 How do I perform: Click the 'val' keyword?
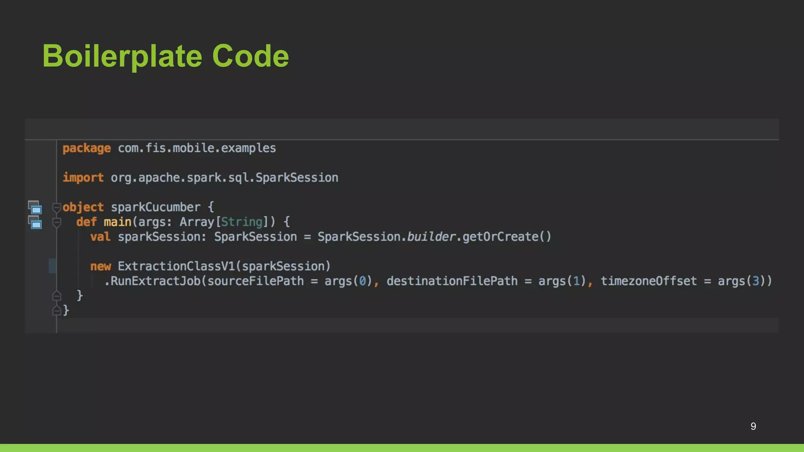point(100,237)
